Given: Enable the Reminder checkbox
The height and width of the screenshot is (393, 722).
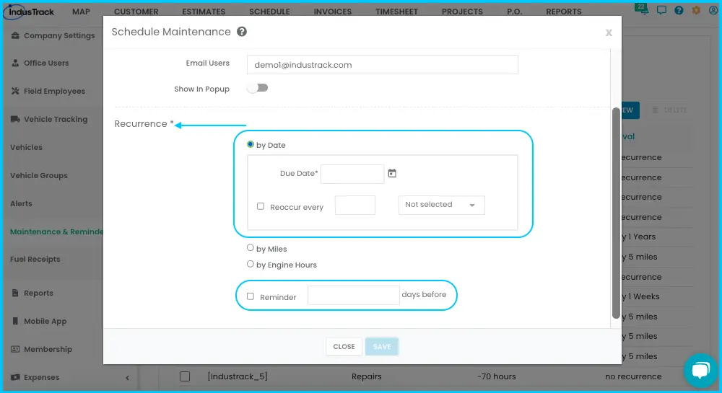Looking at the screenshot, I should 251,296.
